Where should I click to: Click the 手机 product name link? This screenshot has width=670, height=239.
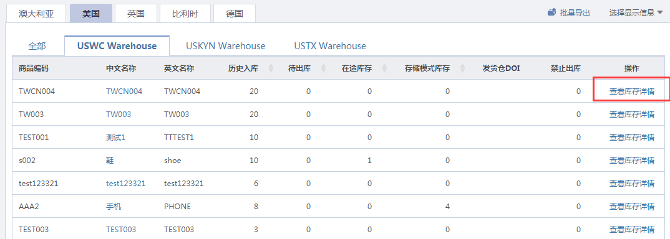114,206
